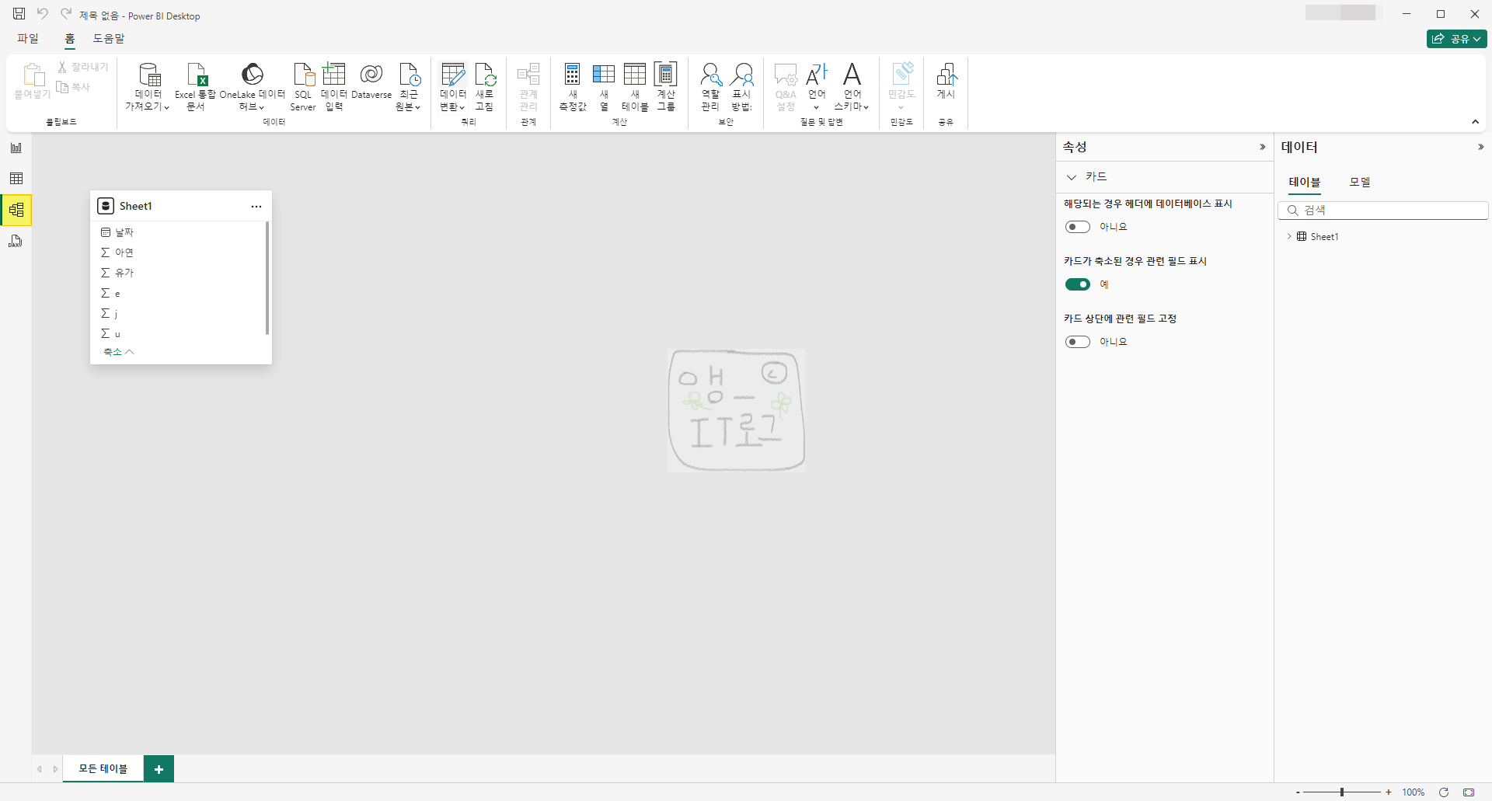This screenshot has width=1492, height=801.
Task: Click 축소 to collapse Sheet1 card
Action: 119,352
